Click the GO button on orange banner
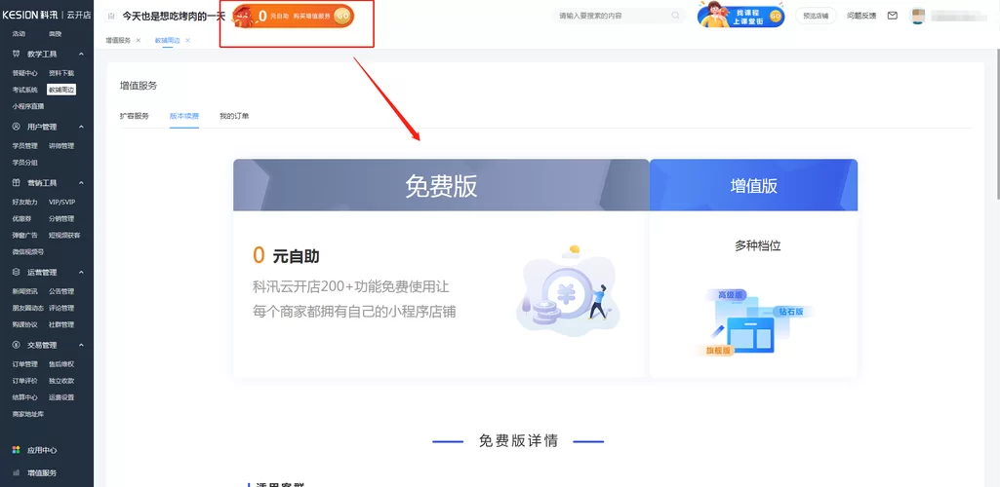Image resolution: width=1000 pixels, height=487 pixels. coord(342,16)
